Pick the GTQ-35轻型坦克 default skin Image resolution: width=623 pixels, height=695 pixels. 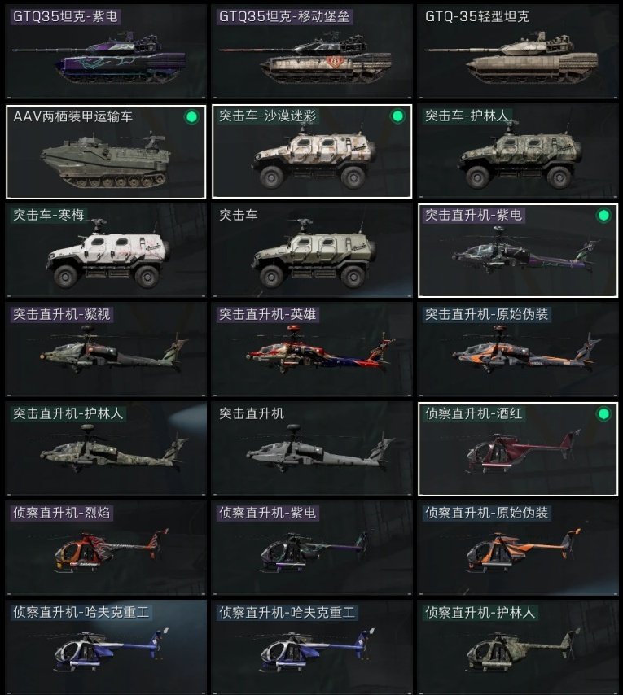click(518, 51)
